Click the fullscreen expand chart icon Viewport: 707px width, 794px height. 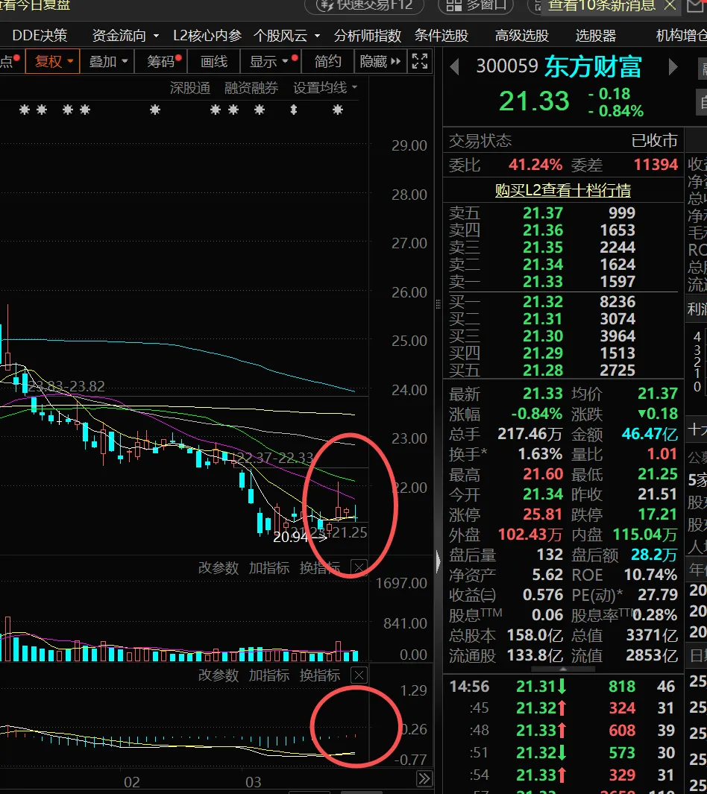point(420,61)
